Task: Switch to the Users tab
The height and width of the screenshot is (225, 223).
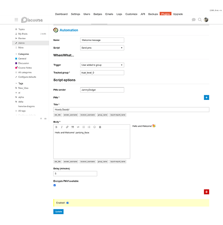Action: click(x=87, y=14)
